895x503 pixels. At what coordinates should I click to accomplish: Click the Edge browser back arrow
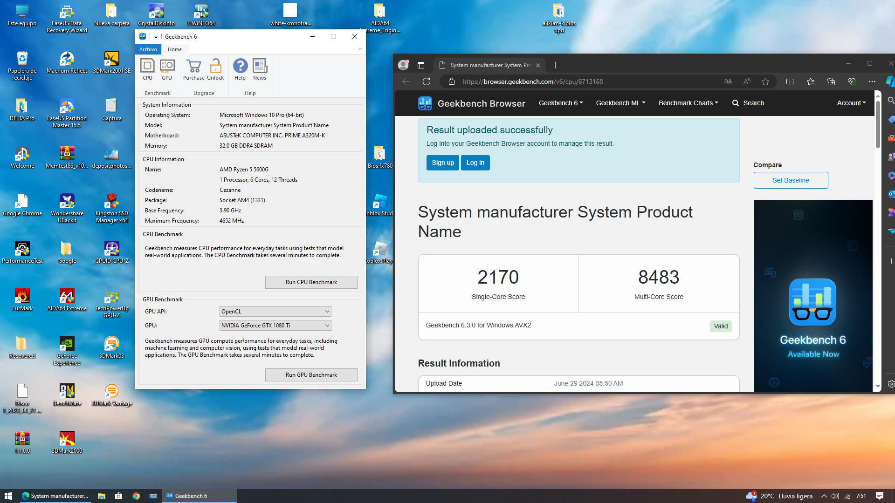406,82
